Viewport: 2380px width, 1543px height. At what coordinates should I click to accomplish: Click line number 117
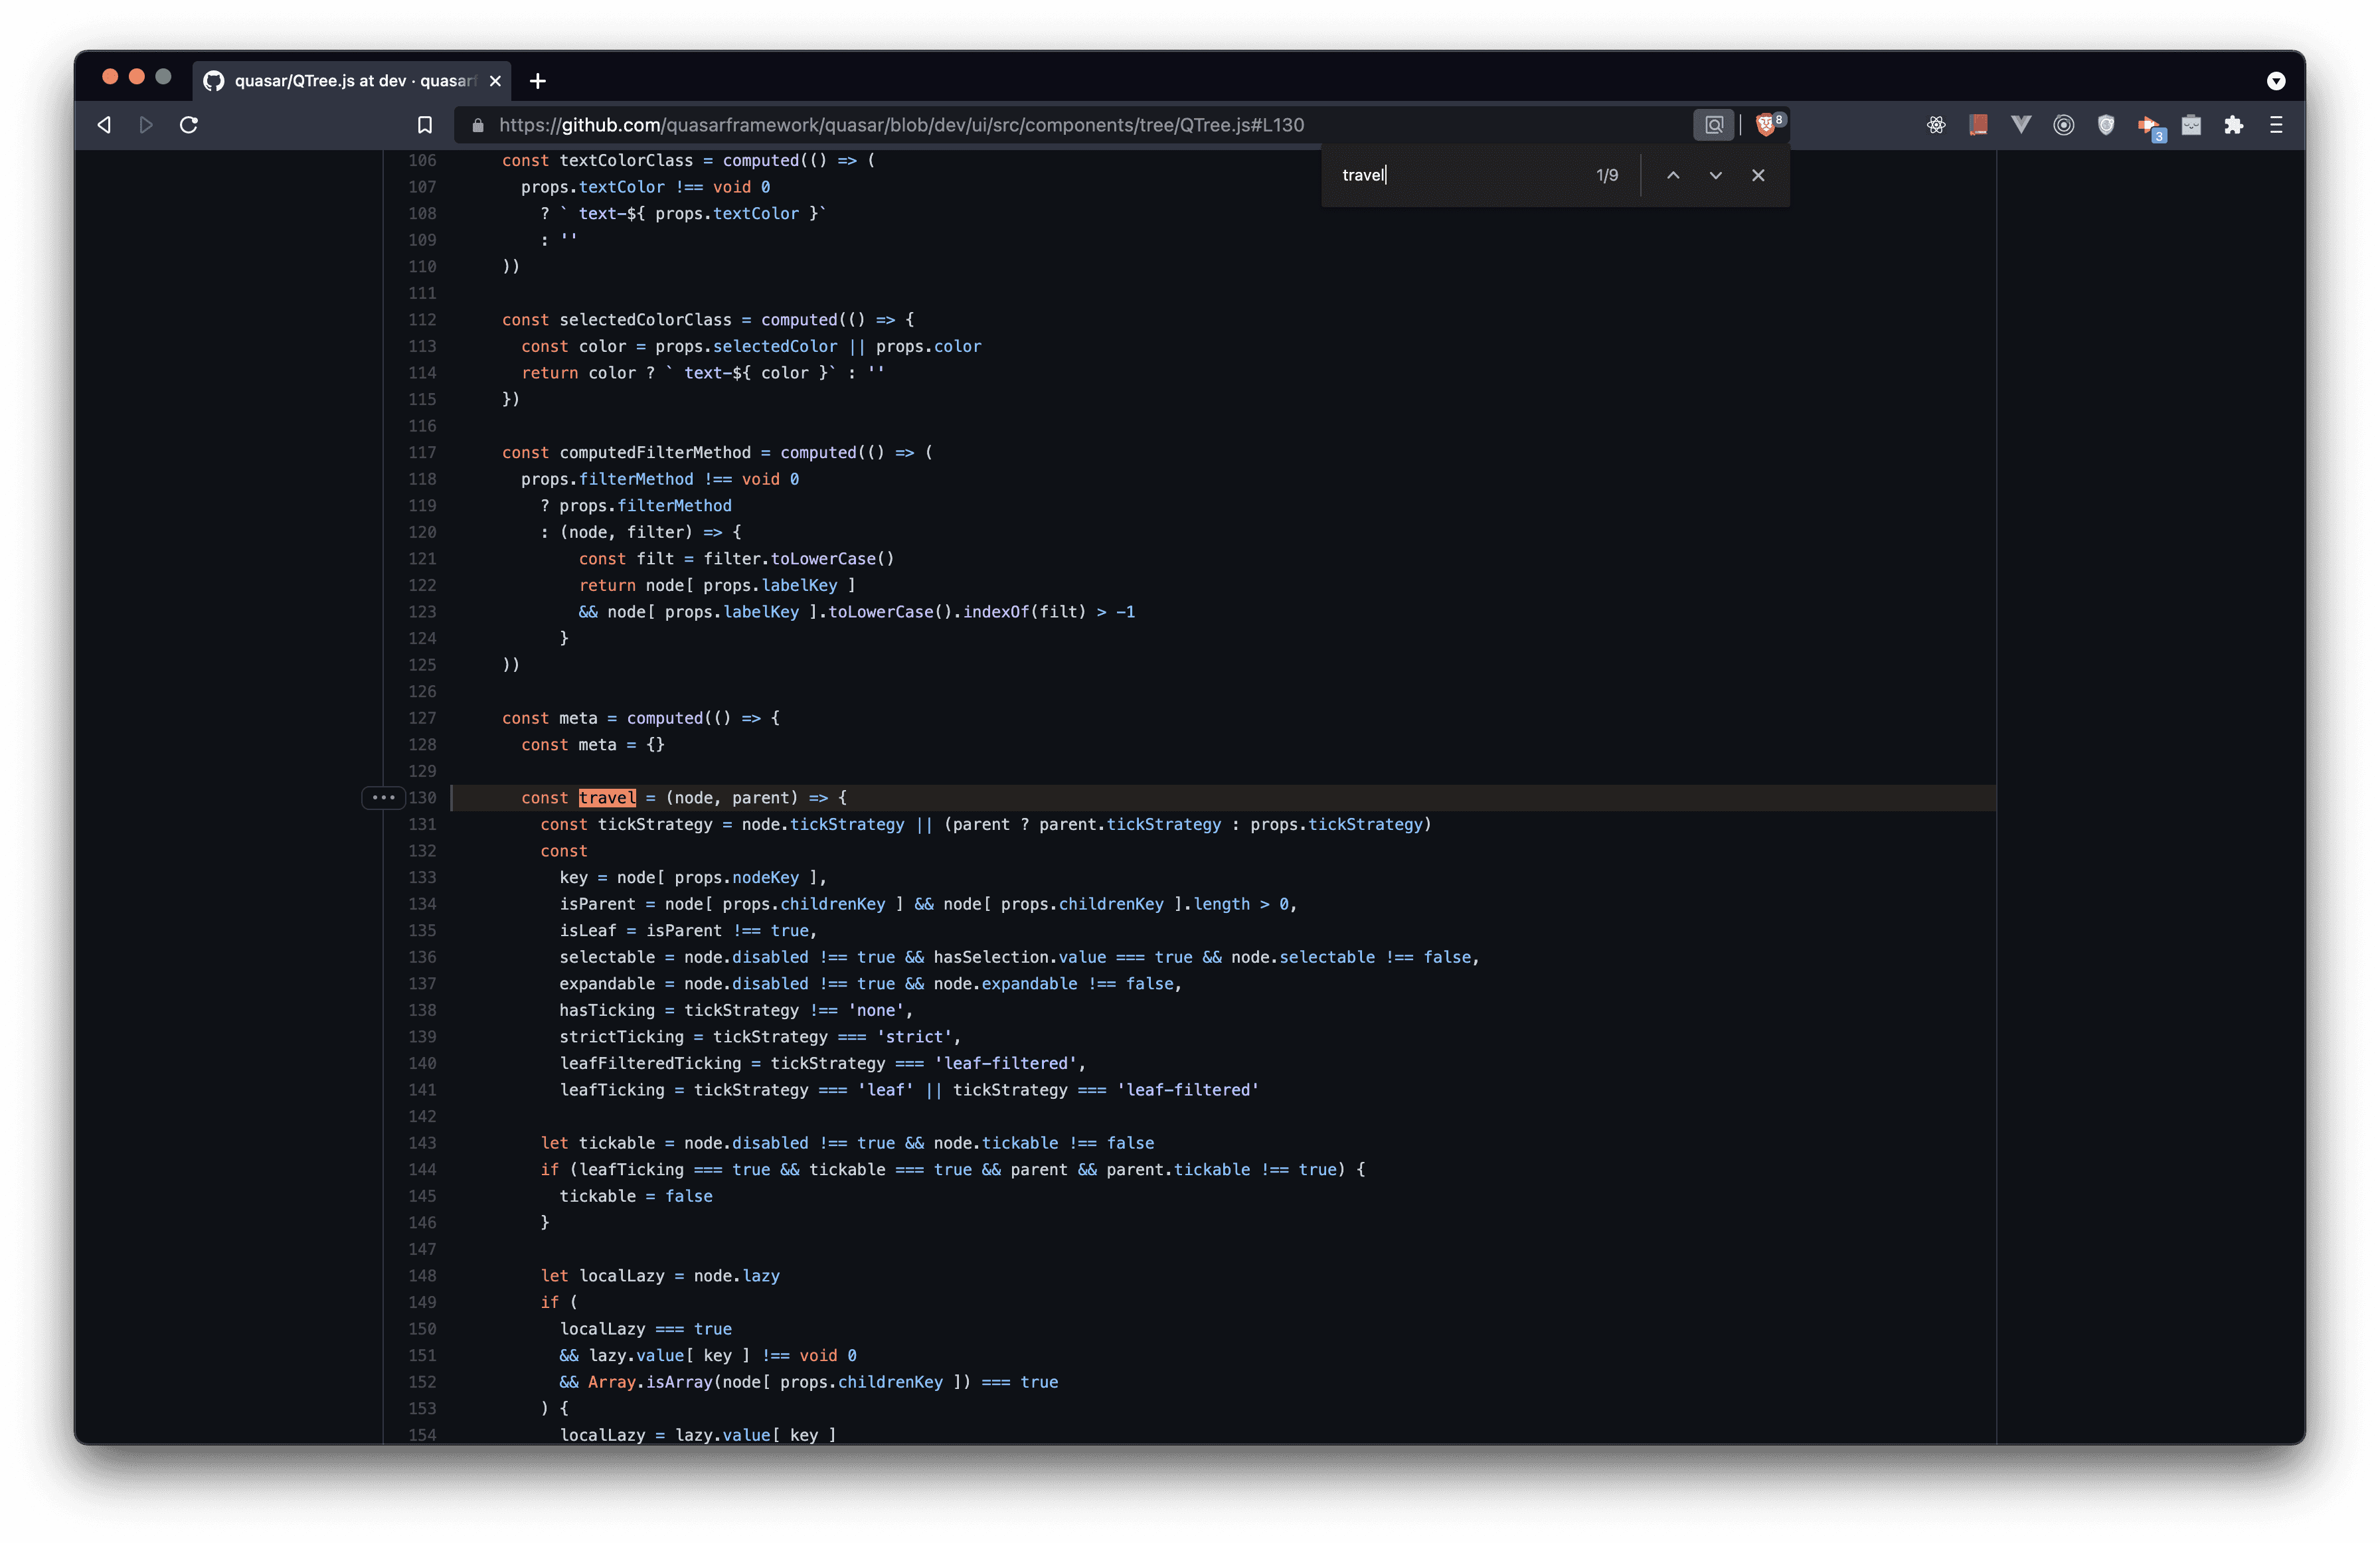point(422,452)
